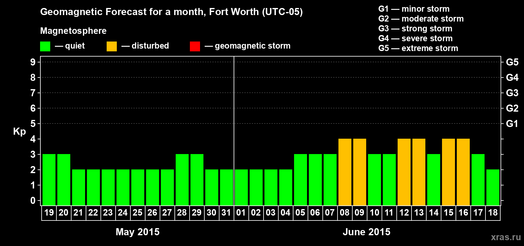Click the date cell '13' on the axis

click(x=419, y=213)
